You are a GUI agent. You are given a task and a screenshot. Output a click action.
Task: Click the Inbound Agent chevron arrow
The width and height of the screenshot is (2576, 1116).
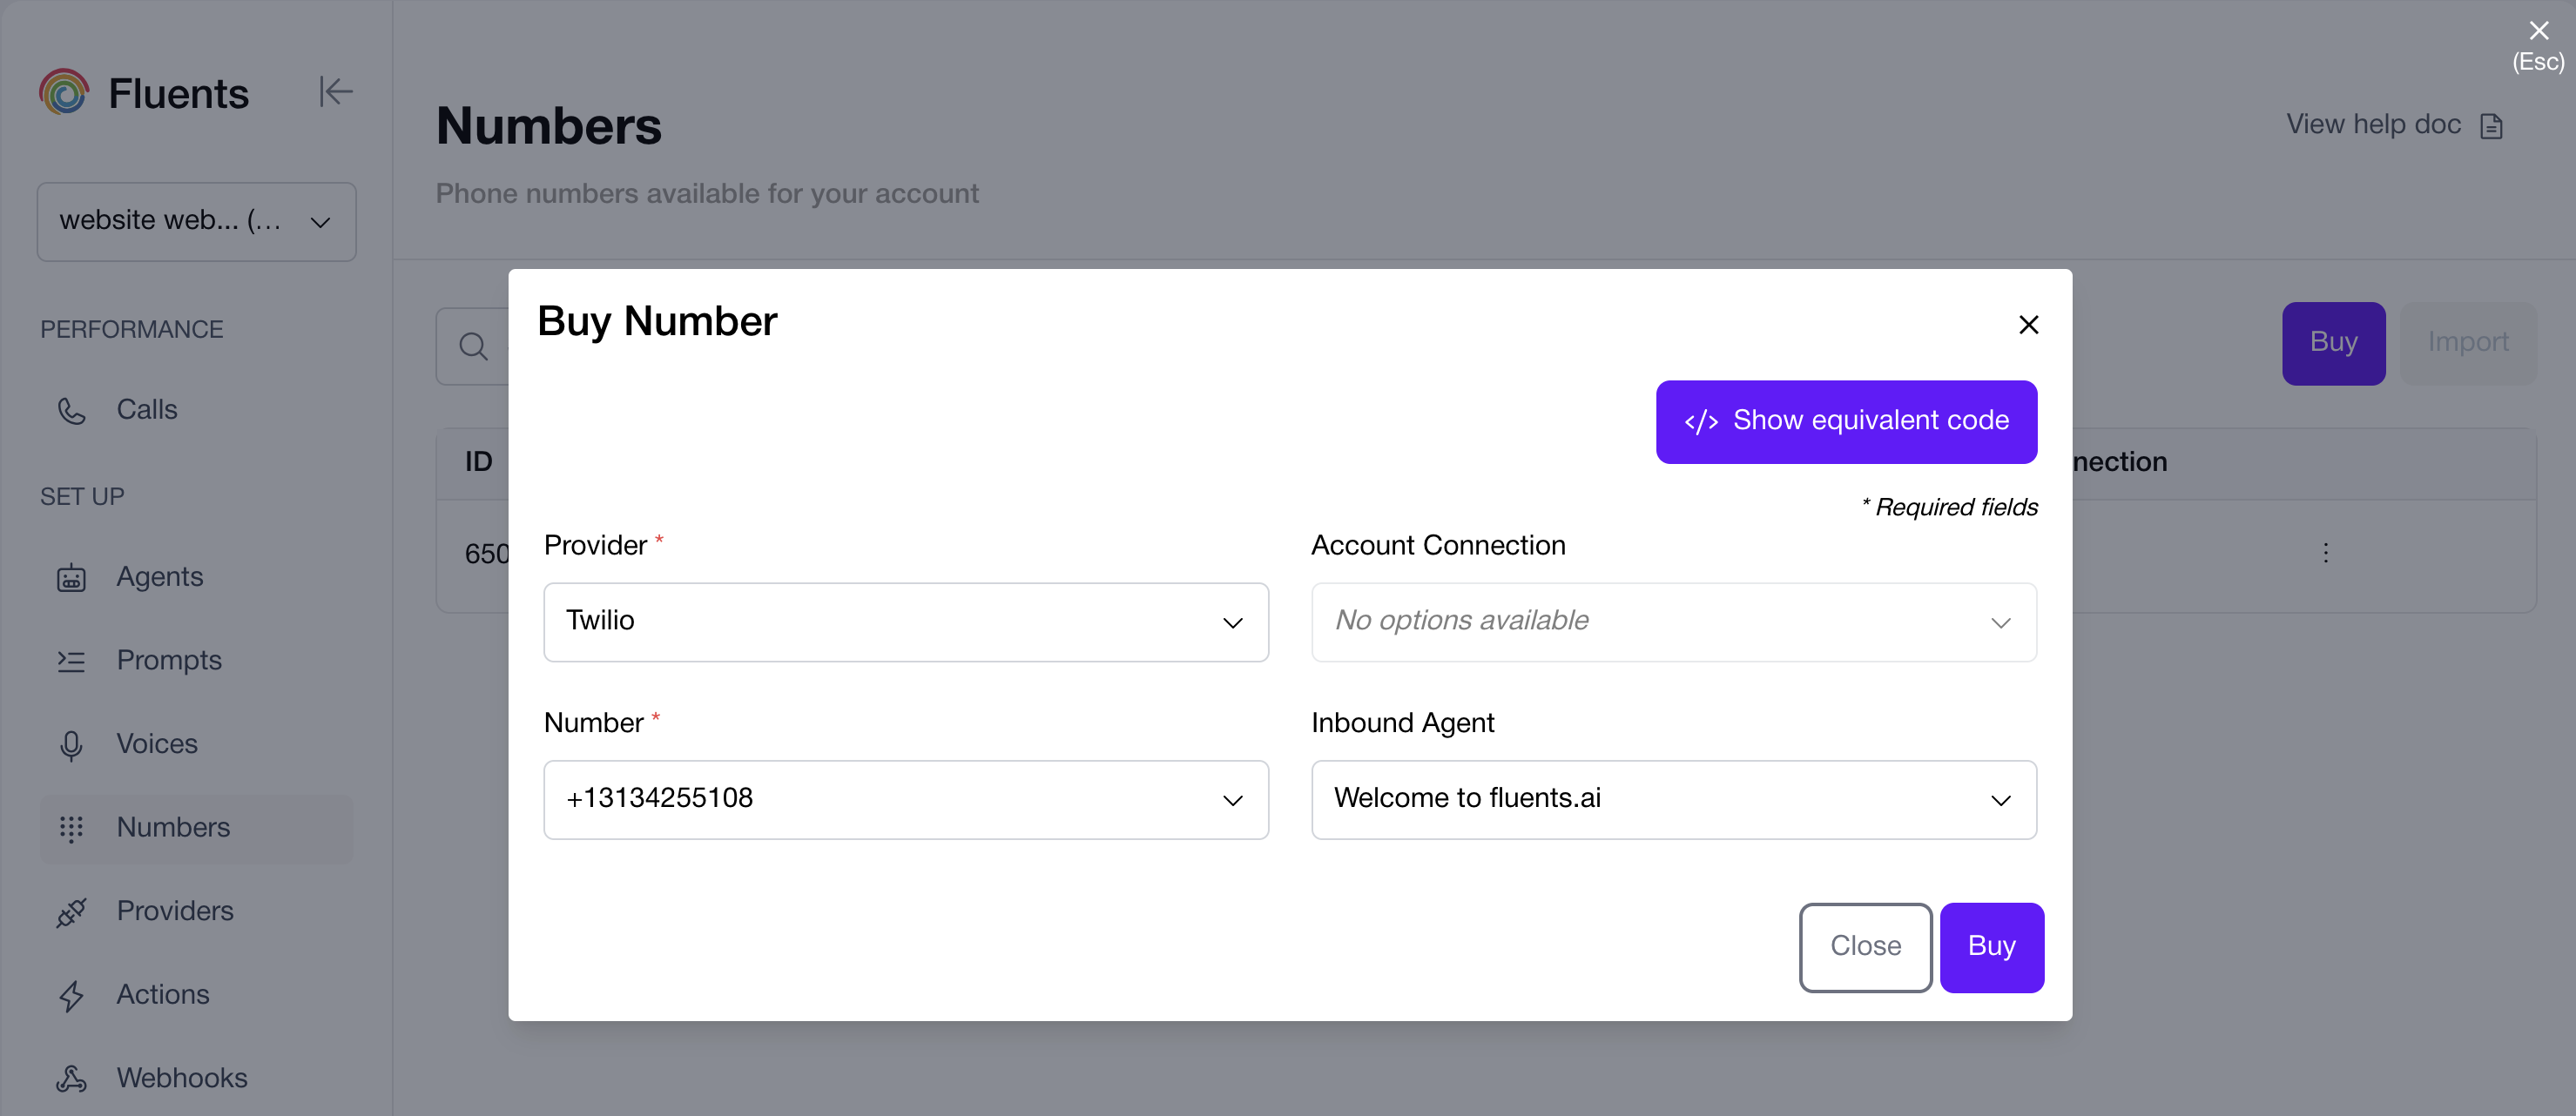coord(2001,800)
